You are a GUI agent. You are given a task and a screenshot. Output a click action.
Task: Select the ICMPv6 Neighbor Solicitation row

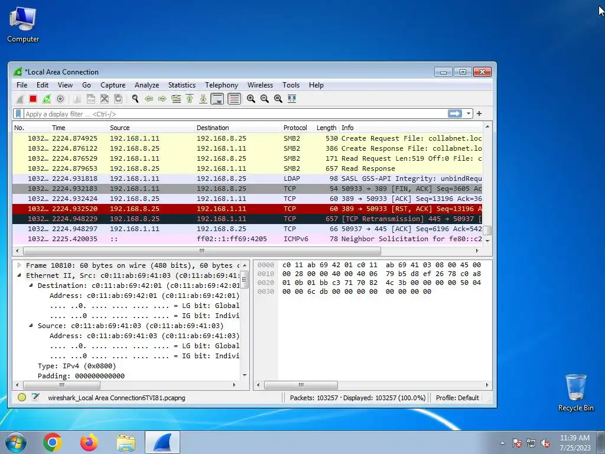[x=248, y=239]
